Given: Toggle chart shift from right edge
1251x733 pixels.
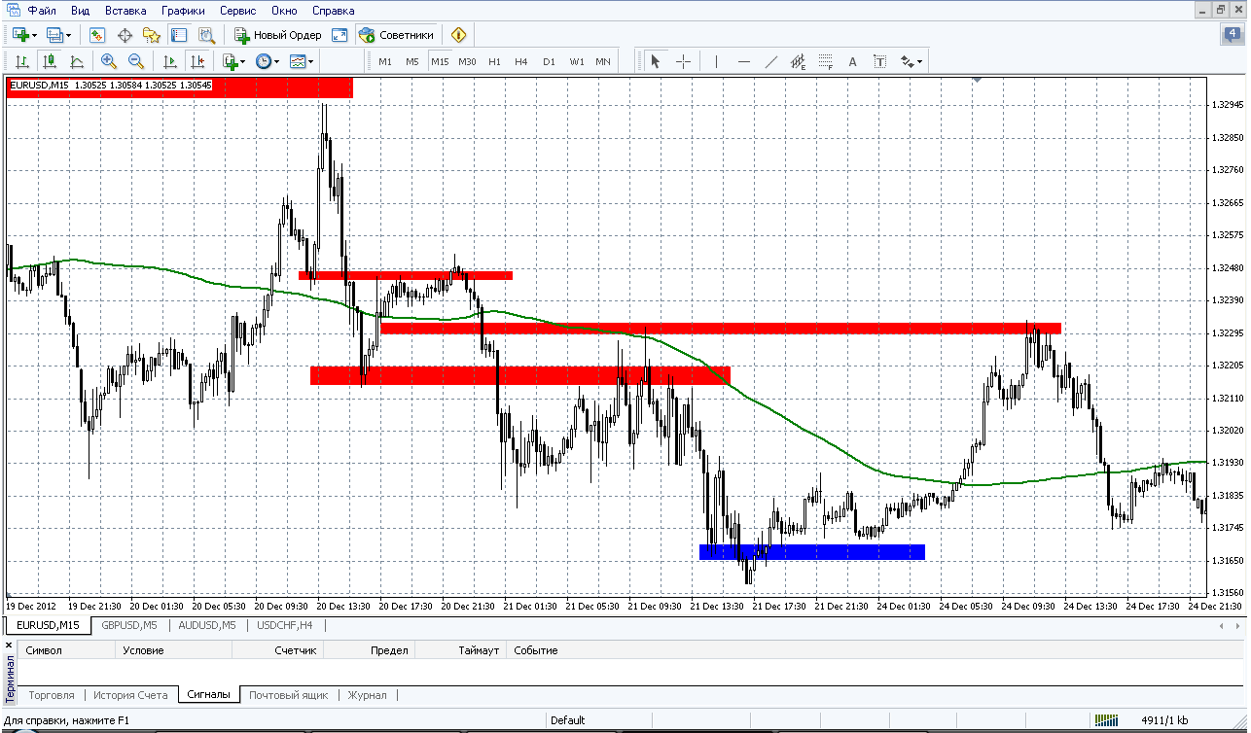Looking at the screenshot, I should pos(199,61).
